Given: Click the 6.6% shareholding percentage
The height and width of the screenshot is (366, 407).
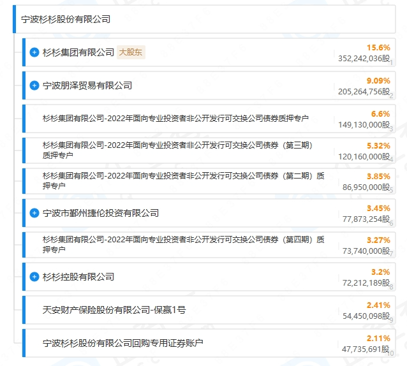Looking at the screenshot, I should coord(380,114).
